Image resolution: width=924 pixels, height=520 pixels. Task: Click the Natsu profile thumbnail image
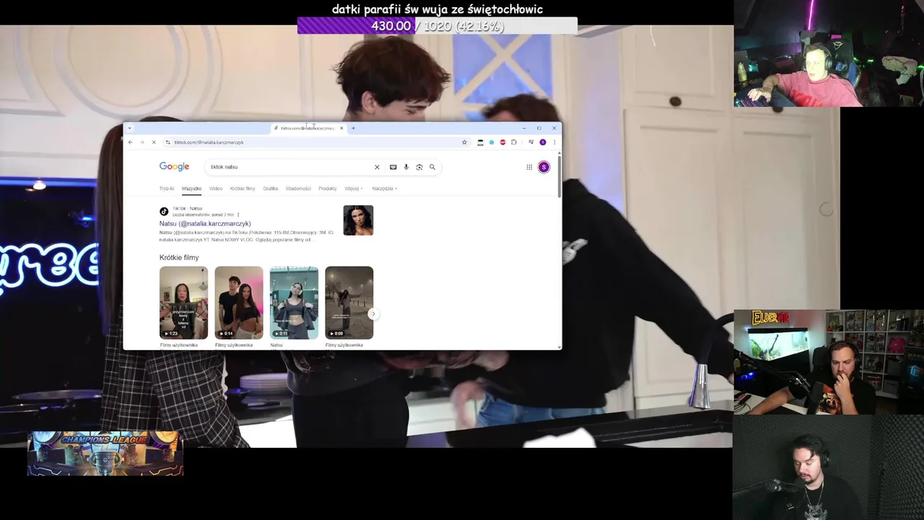pos(358,220)
